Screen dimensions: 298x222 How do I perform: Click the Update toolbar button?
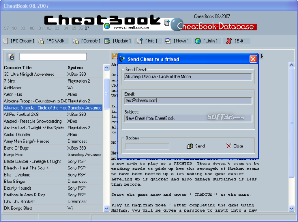pos(118,41)
